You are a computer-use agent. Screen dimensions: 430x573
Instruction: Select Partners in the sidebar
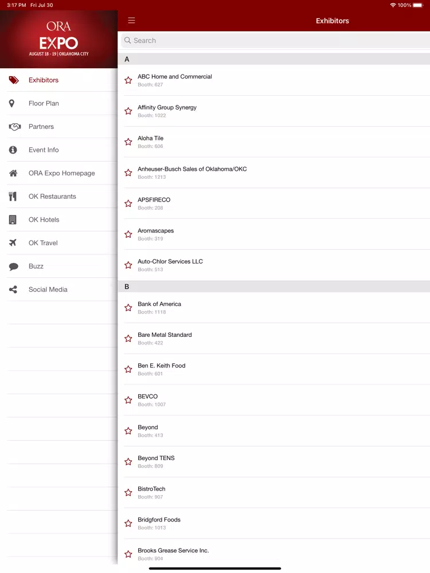click(58, 127)
